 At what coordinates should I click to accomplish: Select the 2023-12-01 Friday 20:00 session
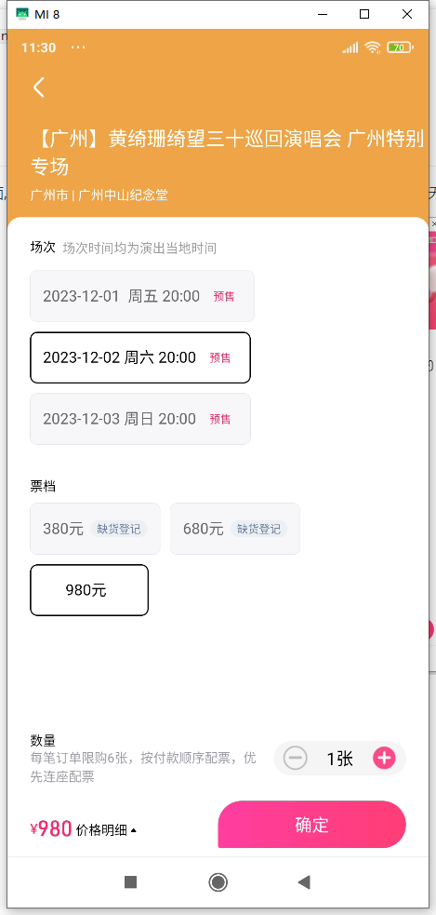pyautogui.click(x=142, y=296)
